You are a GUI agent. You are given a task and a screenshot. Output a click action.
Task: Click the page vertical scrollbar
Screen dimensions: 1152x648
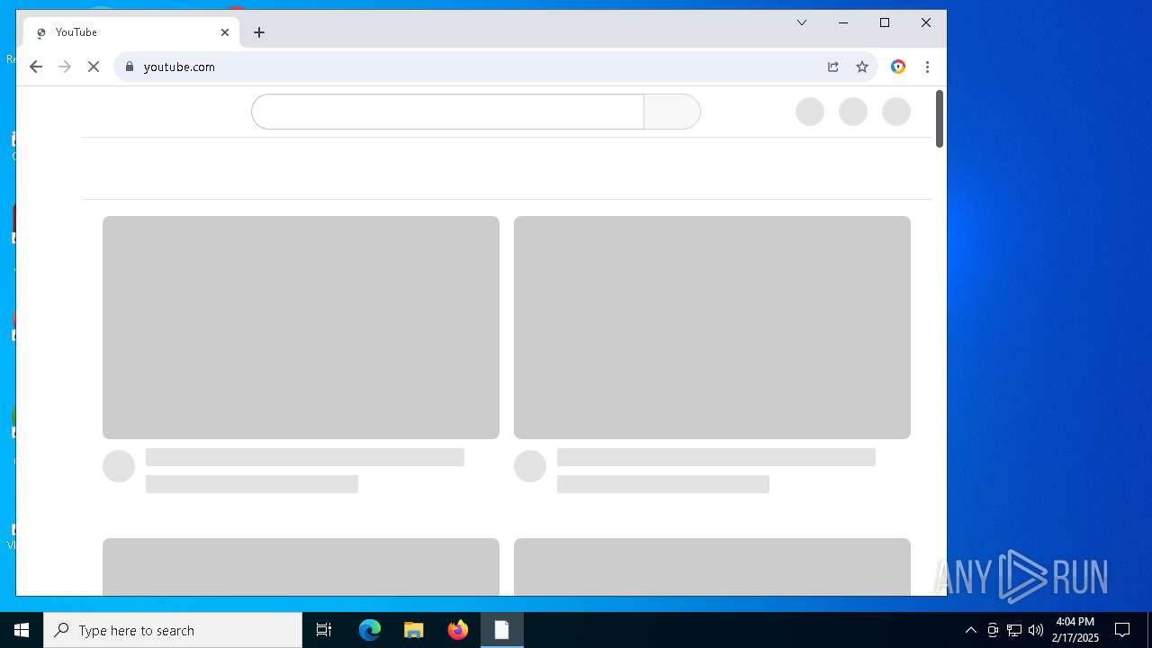pyautogui.click(x=940, y=119)
